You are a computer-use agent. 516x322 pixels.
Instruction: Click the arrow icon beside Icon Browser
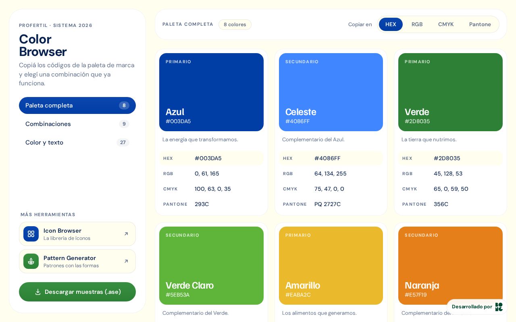click(x=126, y=234)
